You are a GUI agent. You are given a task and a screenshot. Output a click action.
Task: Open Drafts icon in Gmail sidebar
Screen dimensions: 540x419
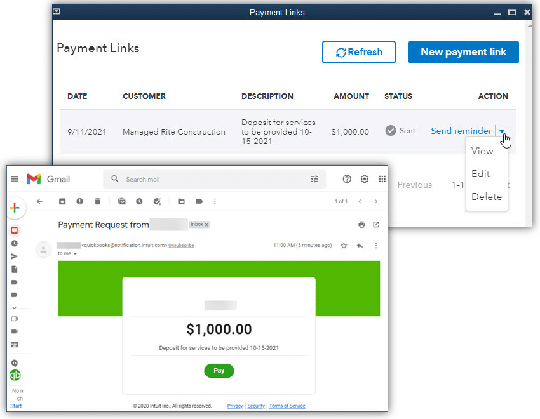(x=15, y=269)
